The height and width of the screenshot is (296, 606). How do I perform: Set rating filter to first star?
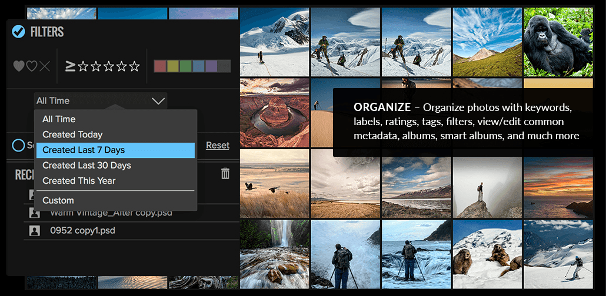(83, 66)
